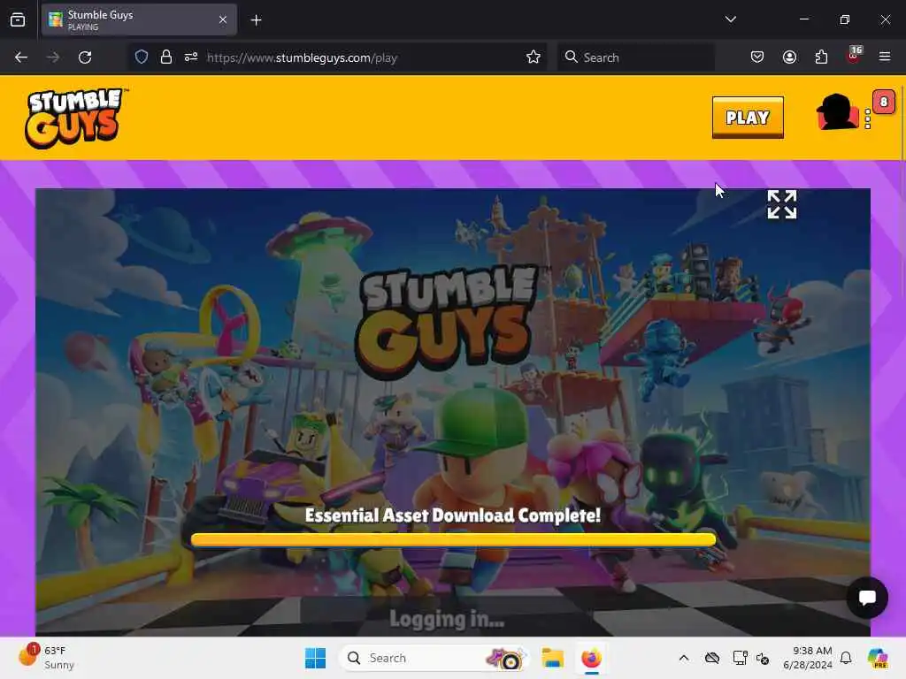Open the Copilot preview icon
Image resolution: width=906 pixels, height=679 pixels.
click(x=878, y=658)
